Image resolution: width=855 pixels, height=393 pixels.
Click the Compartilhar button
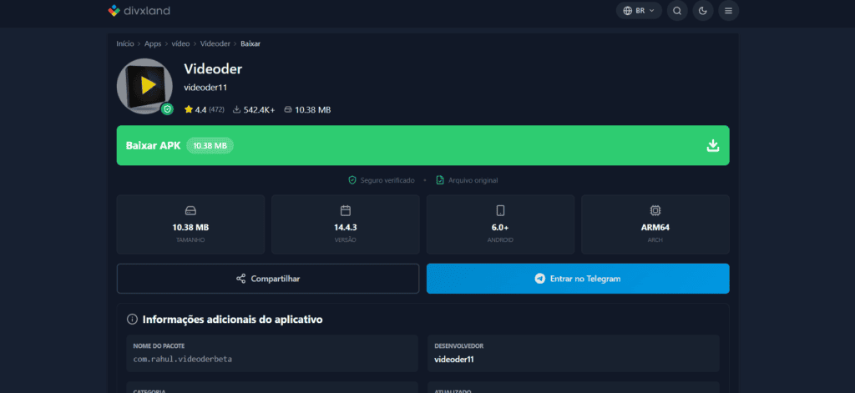[268, 279]
